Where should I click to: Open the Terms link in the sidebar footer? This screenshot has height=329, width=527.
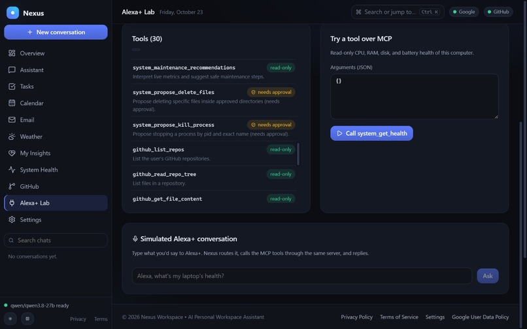[x=101, y=319]
